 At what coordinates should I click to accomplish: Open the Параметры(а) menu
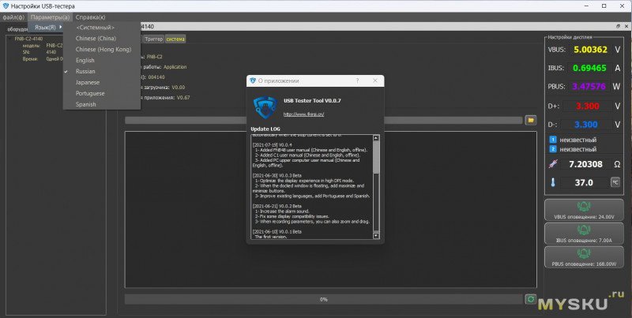[x=49, y=17]
